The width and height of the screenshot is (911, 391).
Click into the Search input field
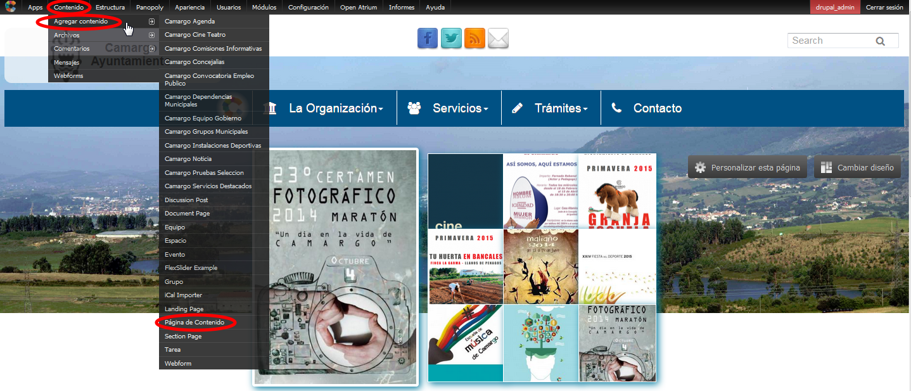830,41
